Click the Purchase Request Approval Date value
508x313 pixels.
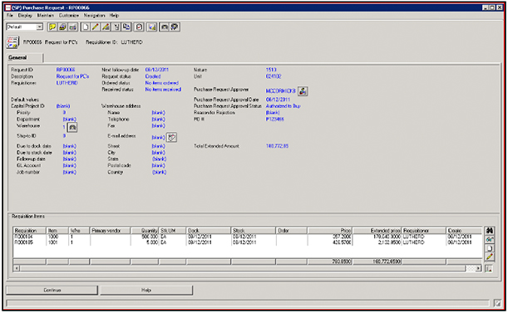click(278, 100)
